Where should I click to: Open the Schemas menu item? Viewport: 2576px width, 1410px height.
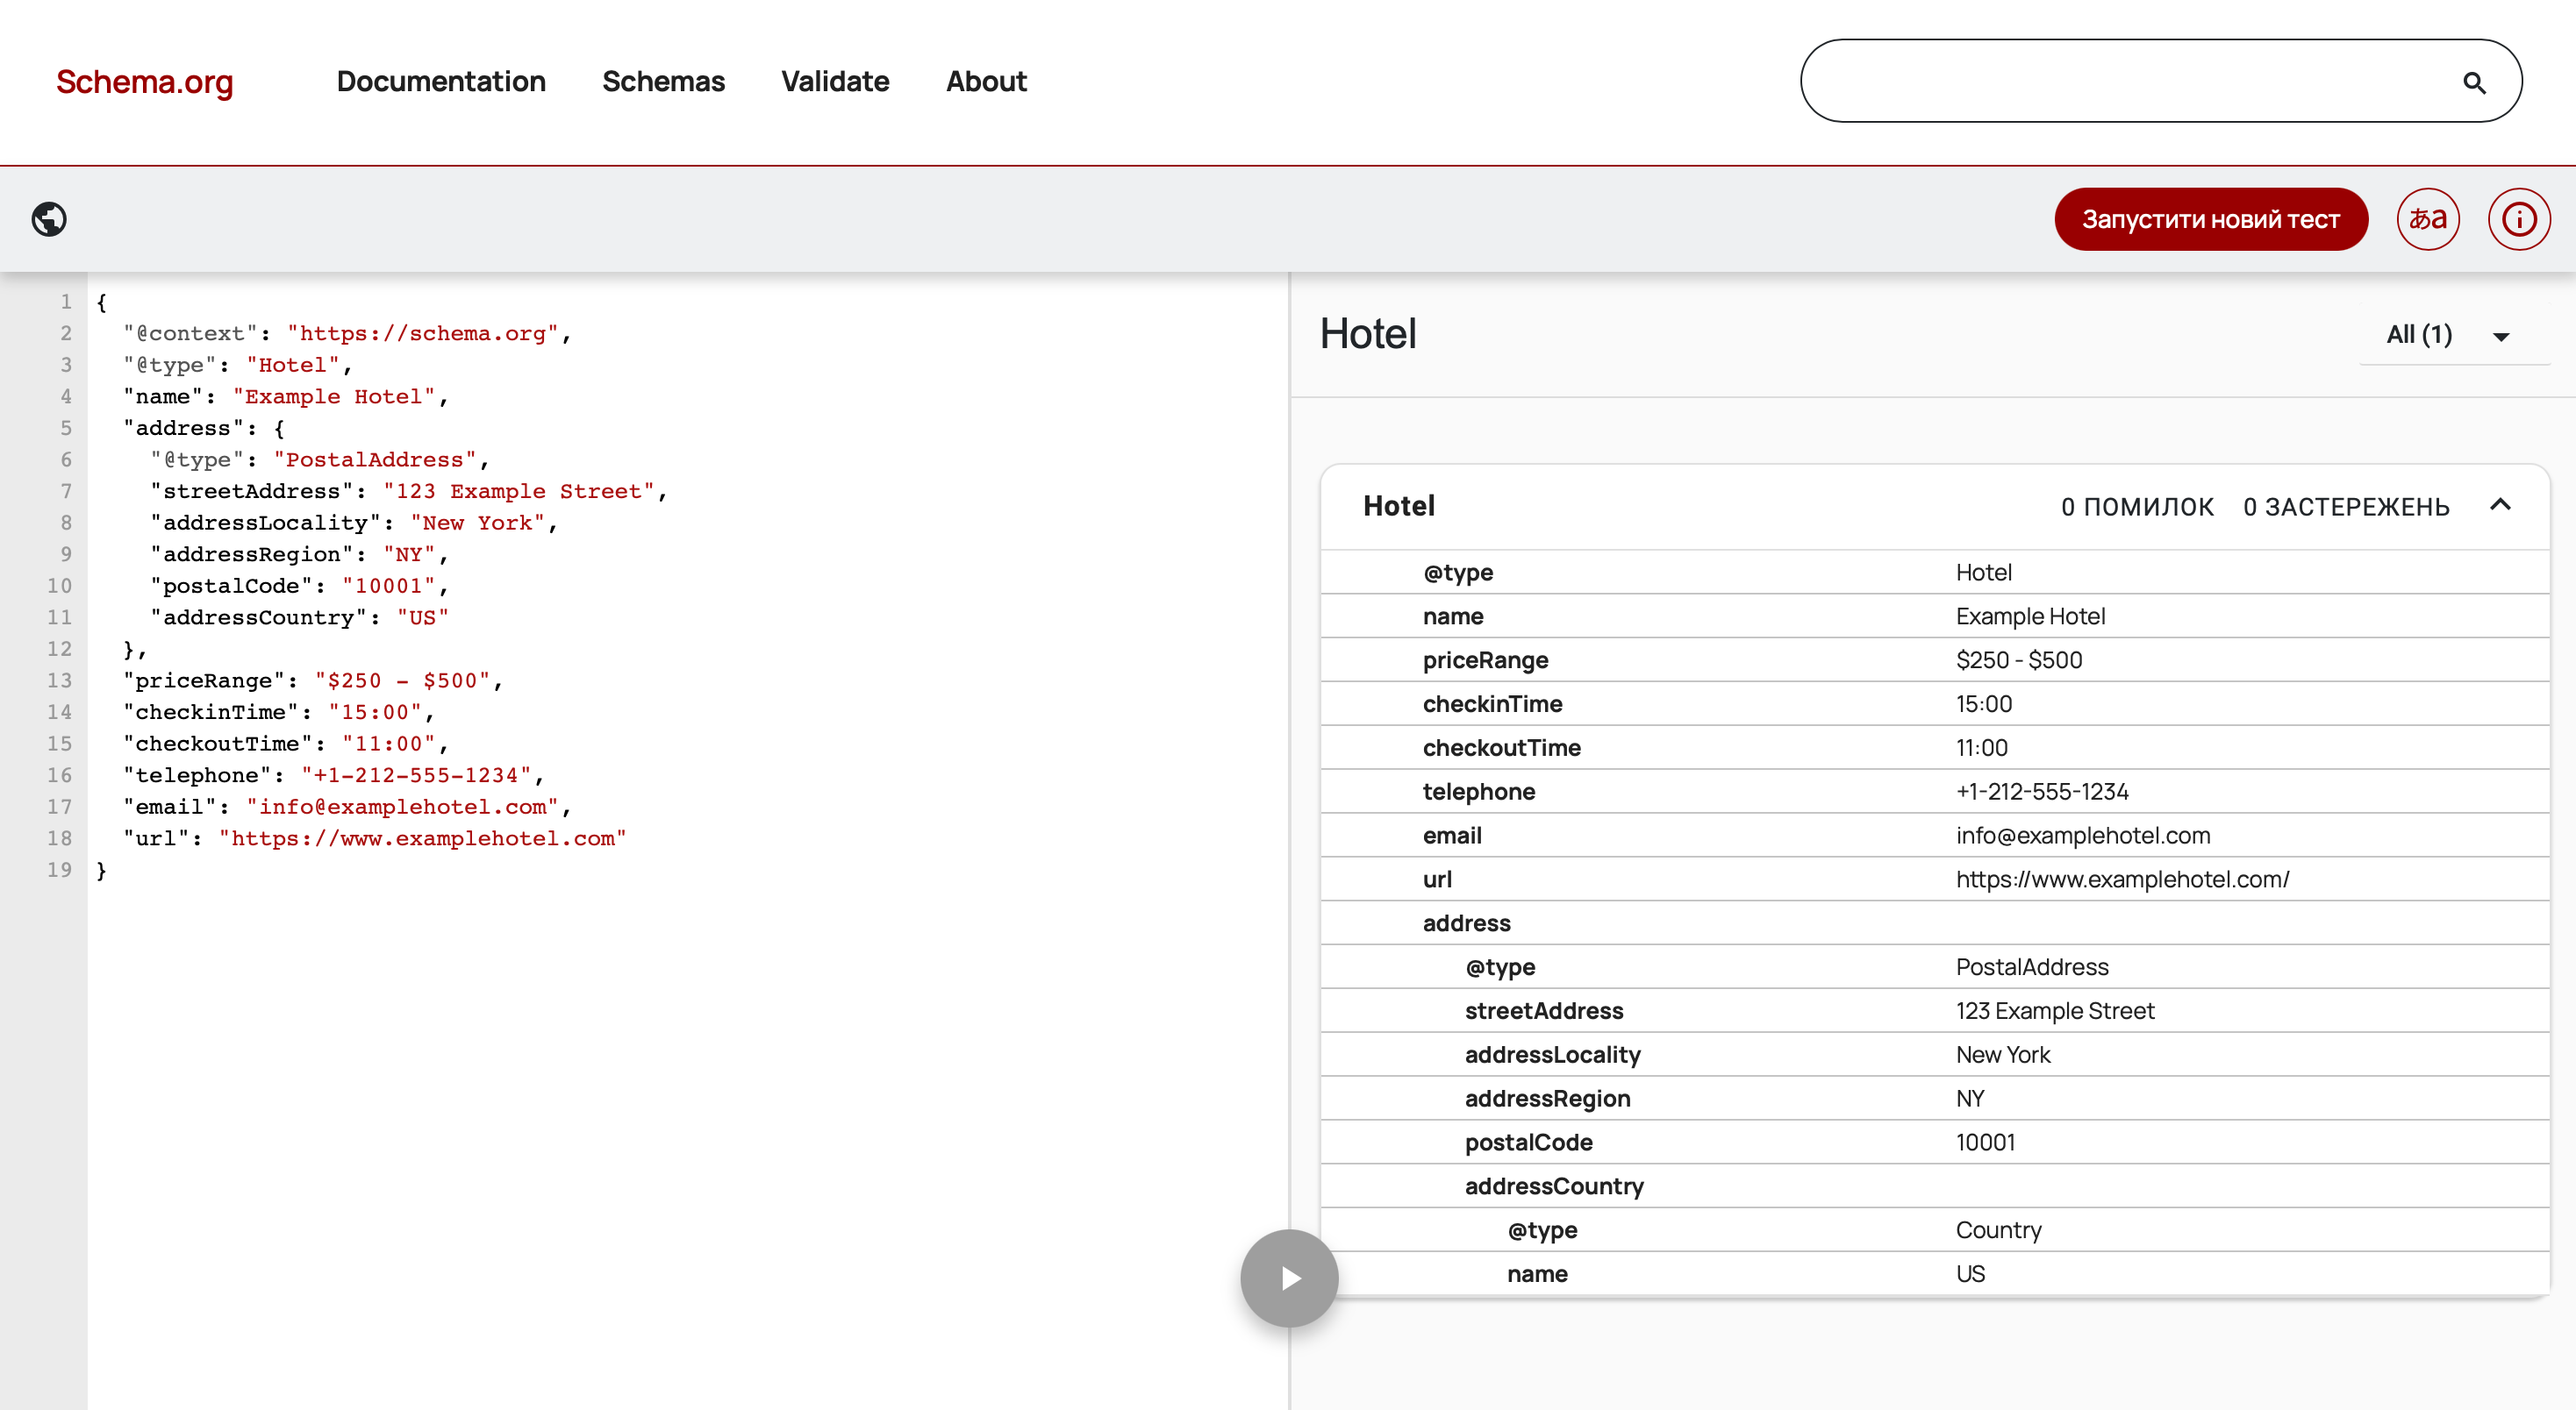pyautogui.click(x=663, y=81)
